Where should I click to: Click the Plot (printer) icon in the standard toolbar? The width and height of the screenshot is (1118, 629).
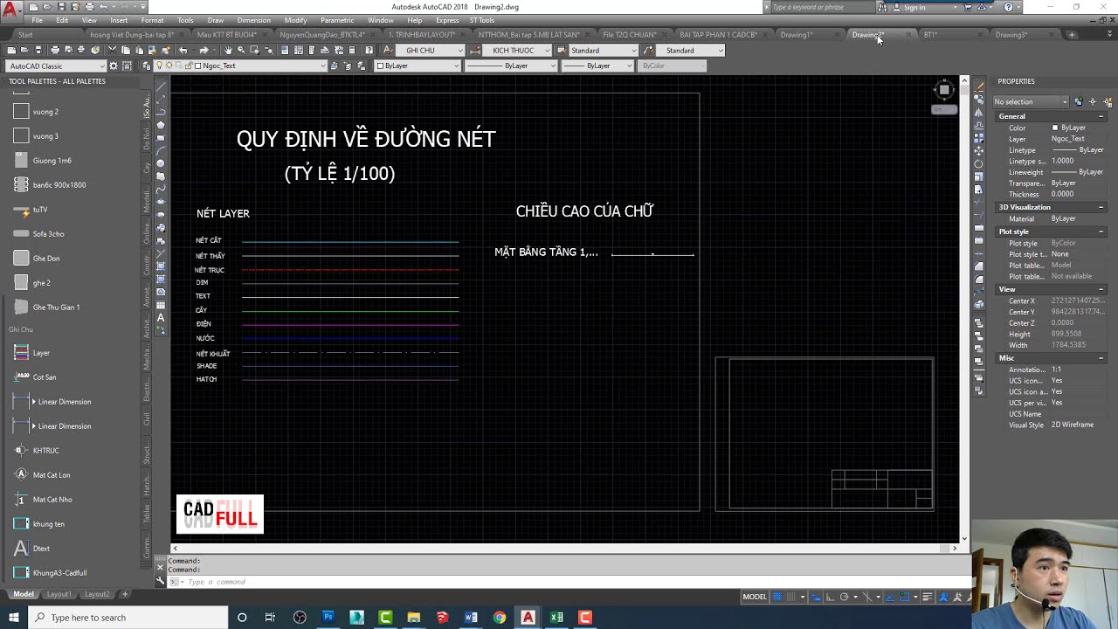[x=55, y=50]
